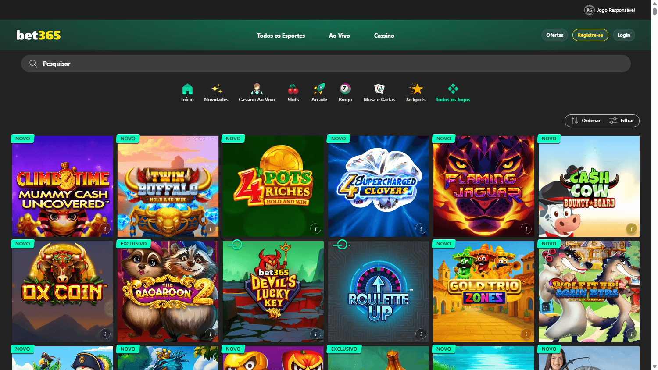
Task: Show info for 4 Pots Riches
Action: (316, 229)
